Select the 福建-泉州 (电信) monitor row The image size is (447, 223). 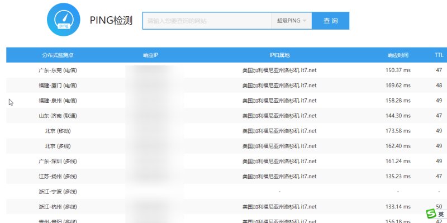[x=227, y=101]
